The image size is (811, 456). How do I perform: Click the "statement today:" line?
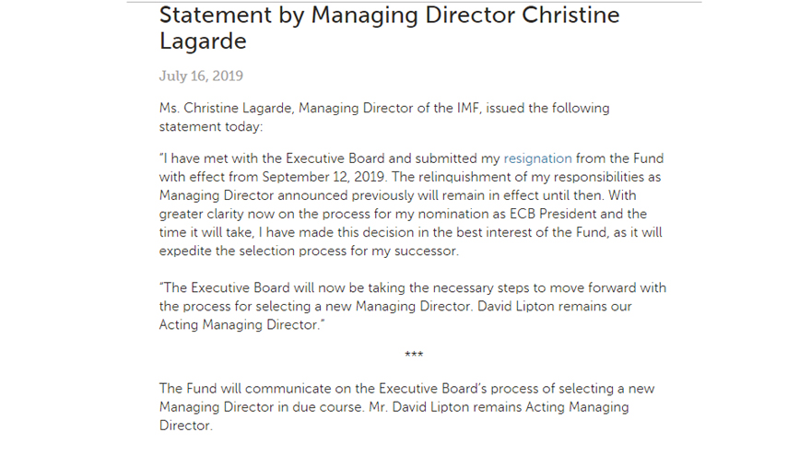click(x=211, y=127)
